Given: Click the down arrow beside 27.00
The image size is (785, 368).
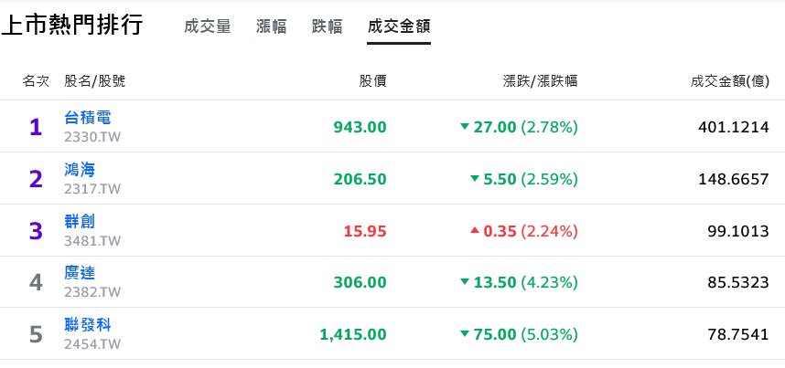Looking at the screenshot, I should [x=465, y=127].
